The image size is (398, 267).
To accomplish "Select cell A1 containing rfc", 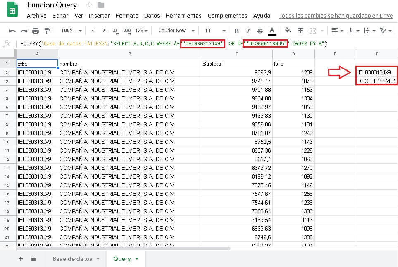I will pos(37,64).
